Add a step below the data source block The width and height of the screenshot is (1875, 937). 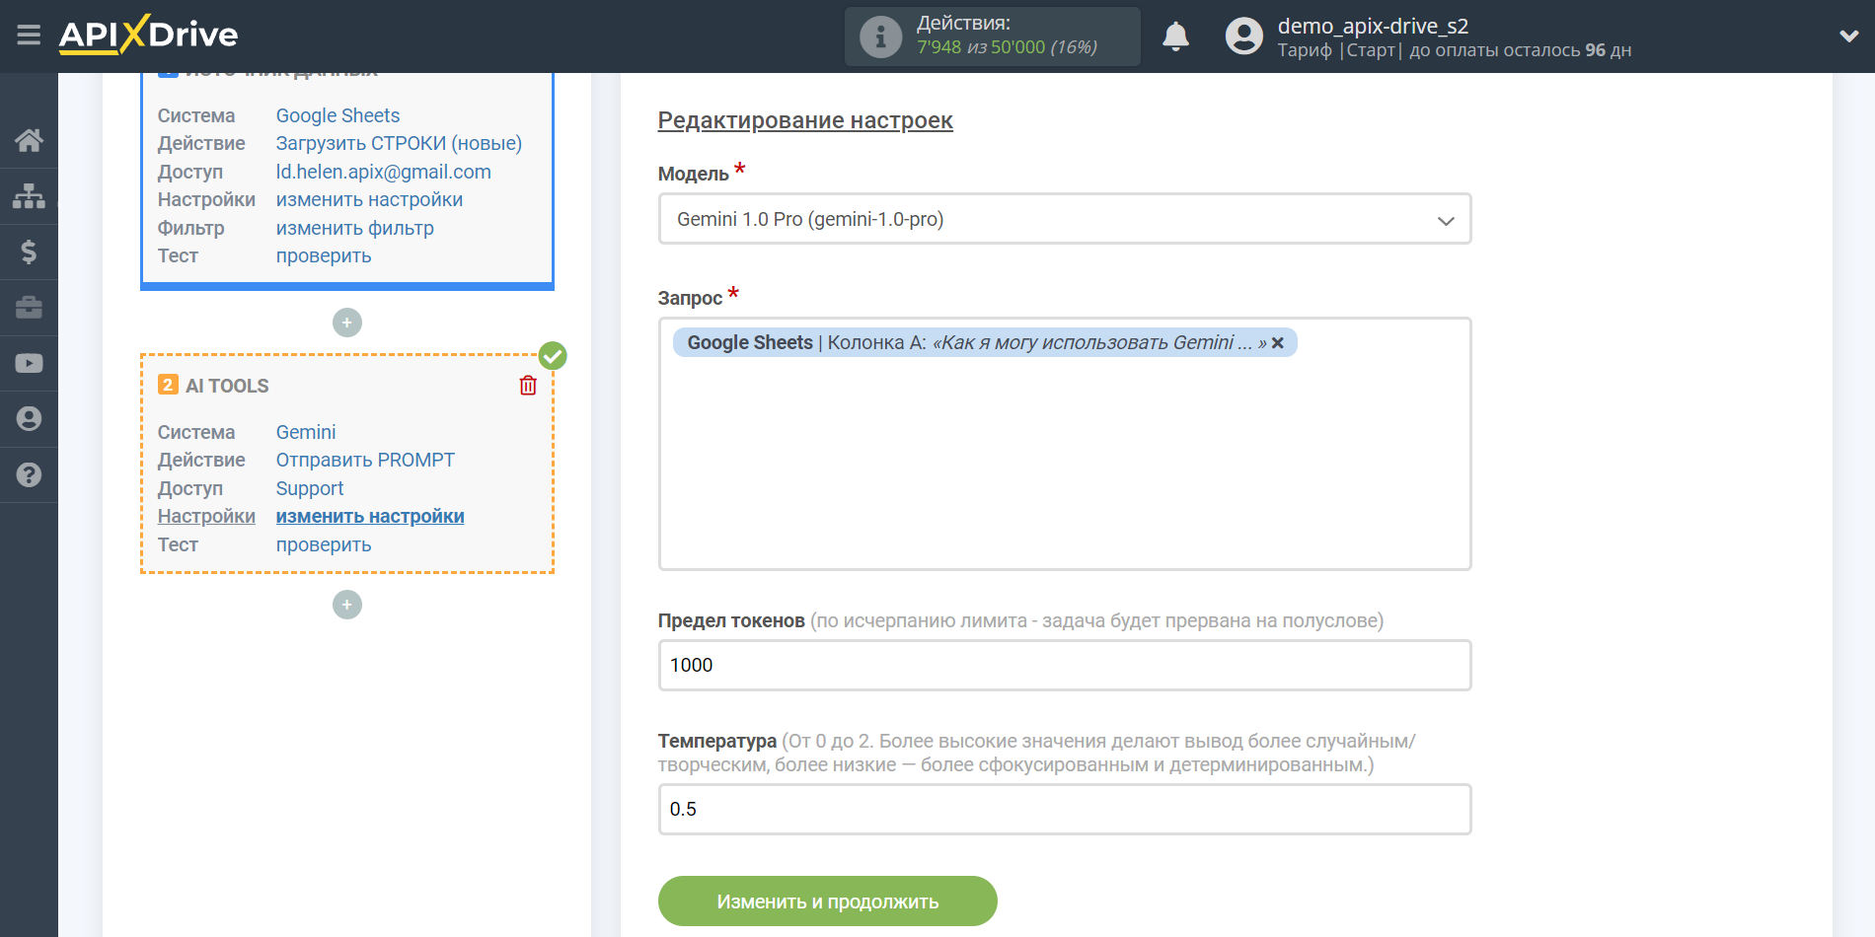[x=347, y=323]
